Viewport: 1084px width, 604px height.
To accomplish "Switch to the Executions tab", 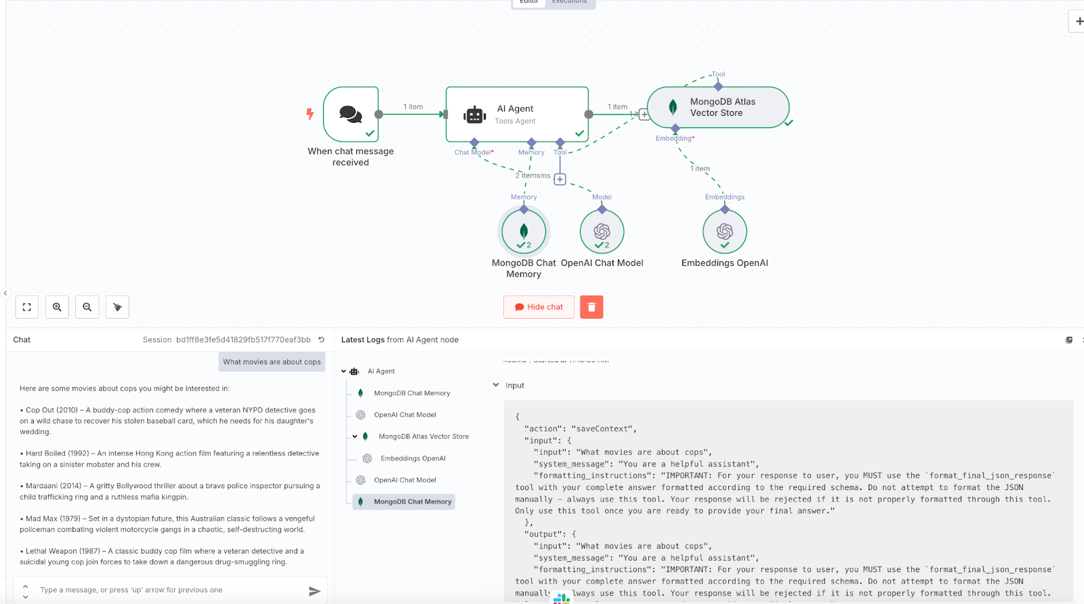I will tap(569, 2).
